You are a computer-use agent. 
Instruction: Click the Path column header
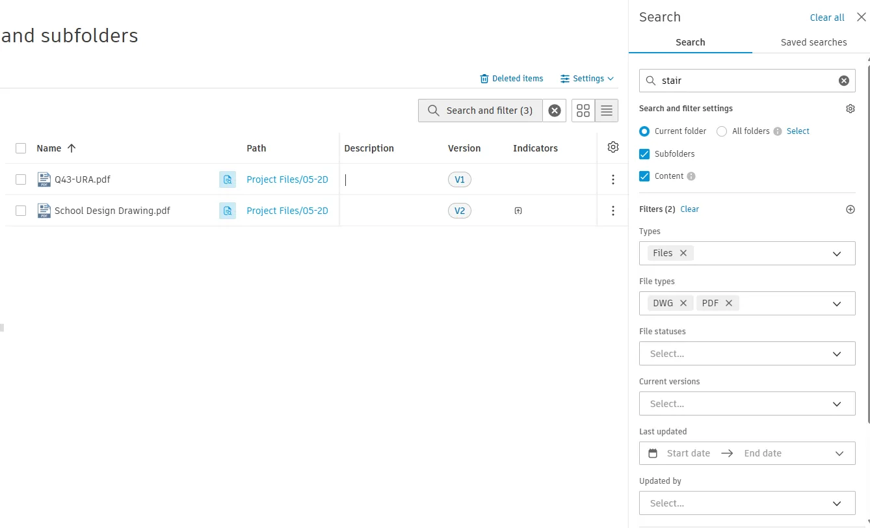tap(256, 148)
